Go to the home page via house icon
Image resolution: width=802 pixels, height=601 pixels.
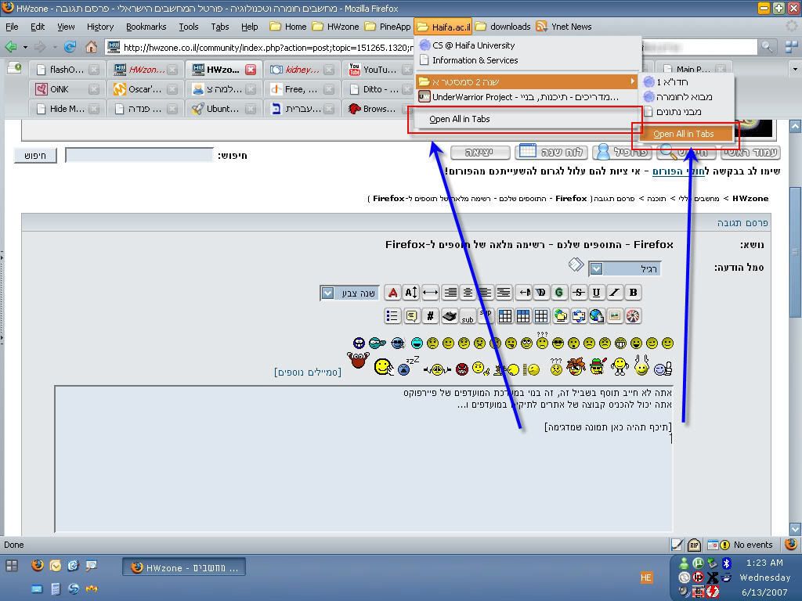coord(91,48)
